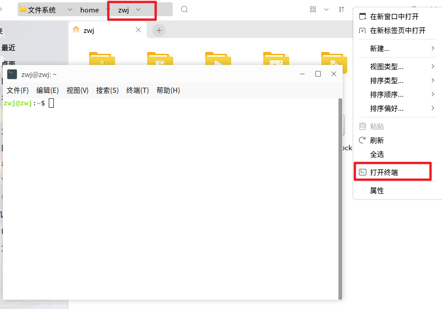This screenshot has width=442, height=309.
Task: Expand the 视图类型 submenu arrow
Action: (x=433, y=66)
